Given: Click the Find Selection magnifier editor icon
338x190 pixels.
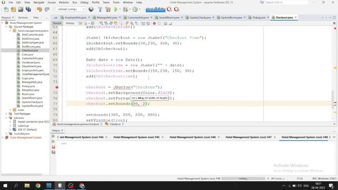Looking at the screenshot, I should point(101,23).
